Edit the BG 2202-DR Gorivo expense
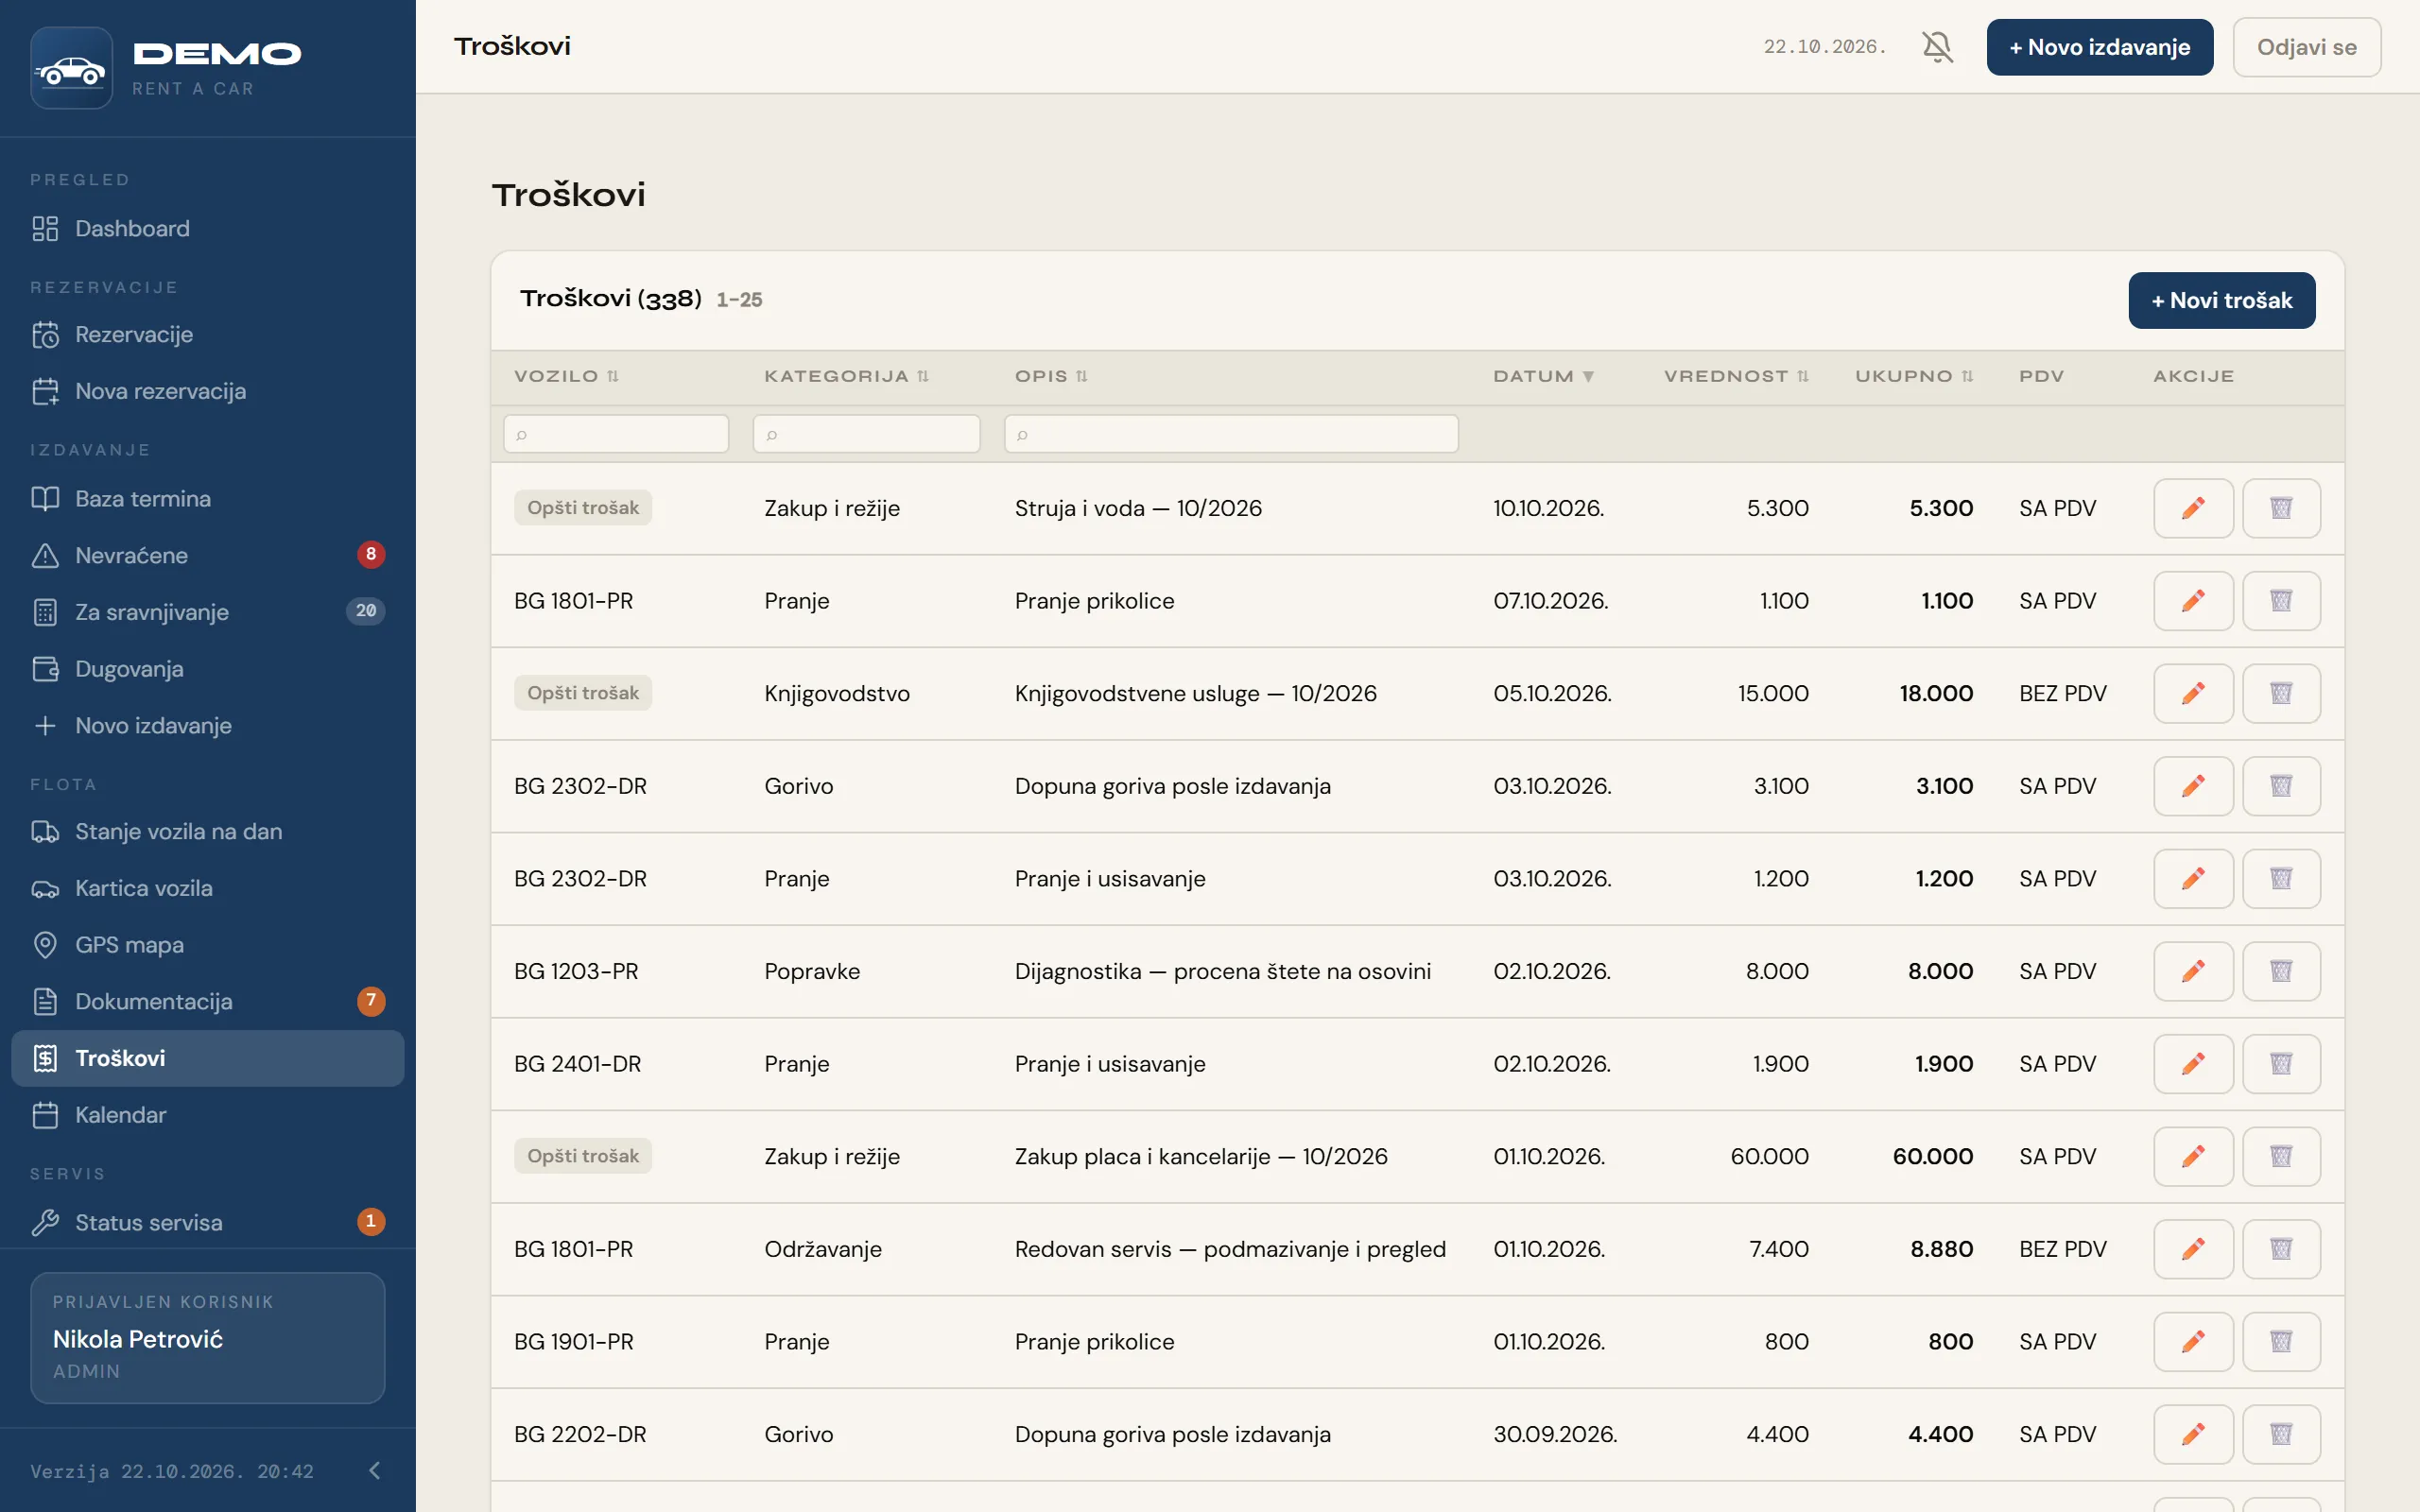2420x1512 pixels. [2193, 1434]
